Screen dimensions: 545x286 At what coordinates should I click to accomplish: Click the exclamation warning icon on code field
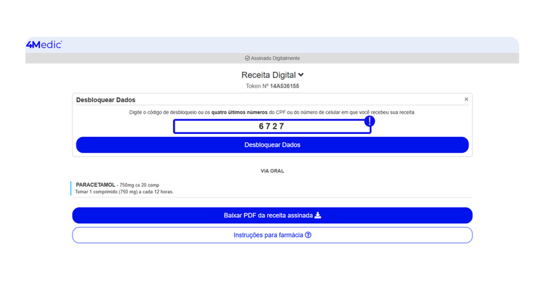pos(369,121)
